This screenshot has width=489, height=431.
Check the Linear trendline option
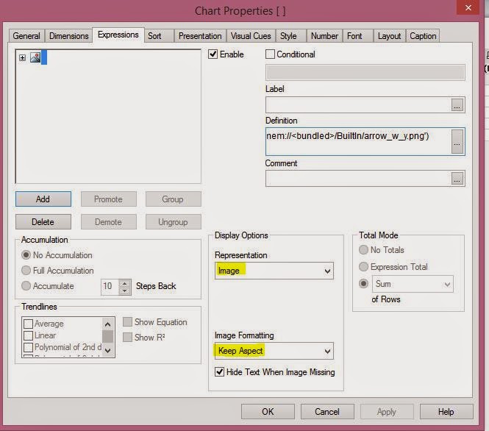pos(29,335)
